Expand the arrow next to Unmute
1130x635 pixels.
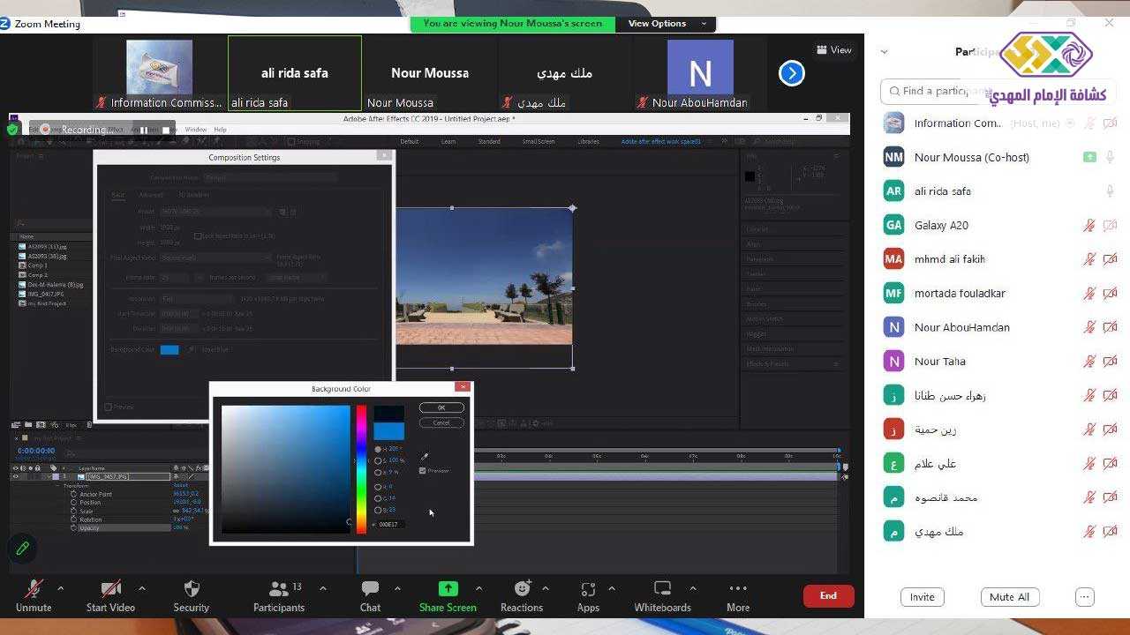(60, 588)
